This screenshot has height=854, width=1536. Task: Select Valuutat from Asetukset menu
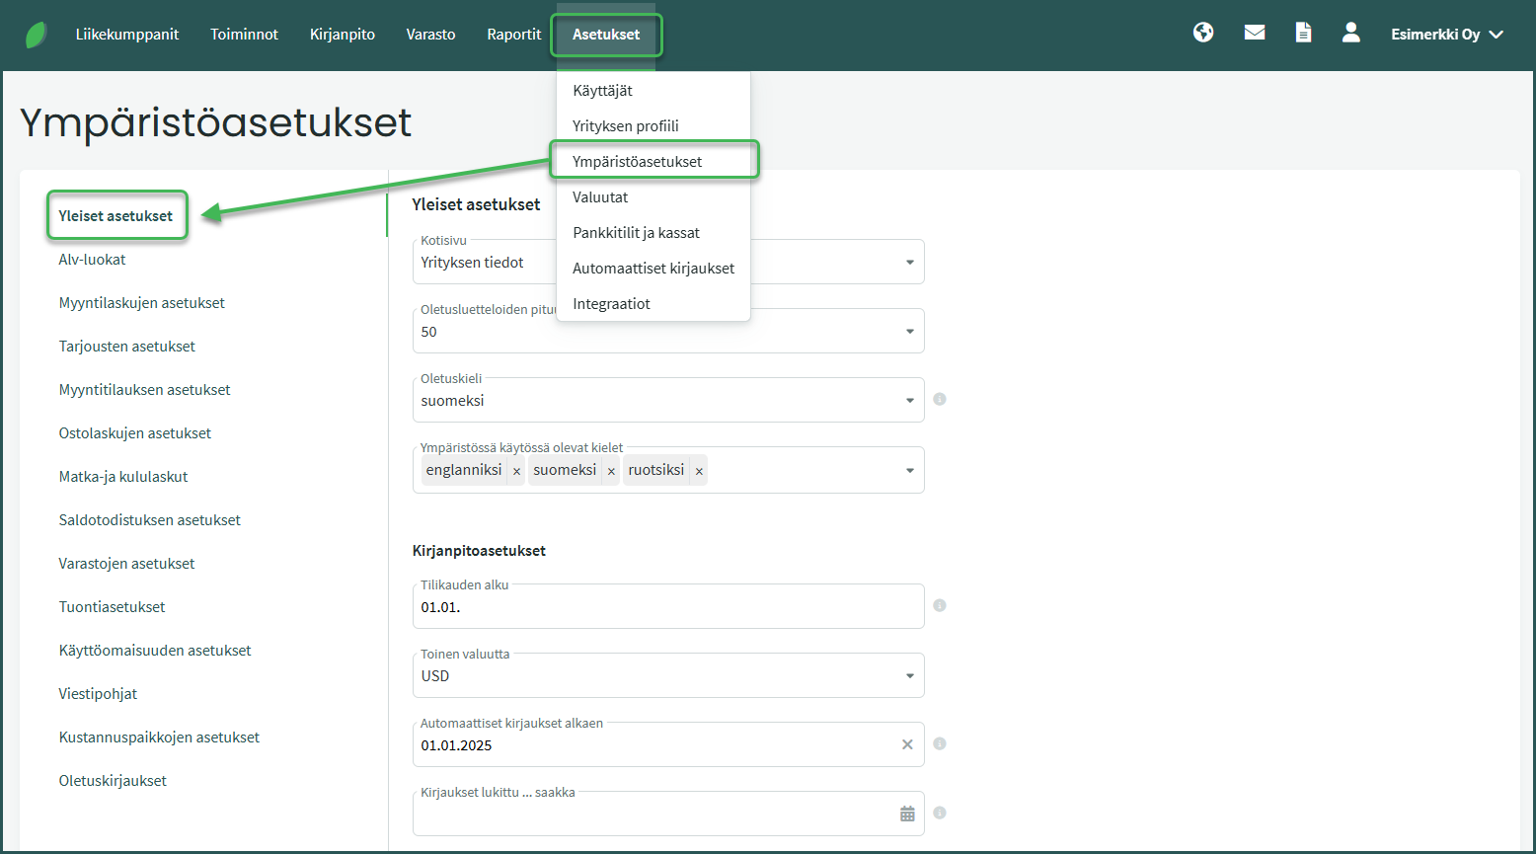[600, 197]
